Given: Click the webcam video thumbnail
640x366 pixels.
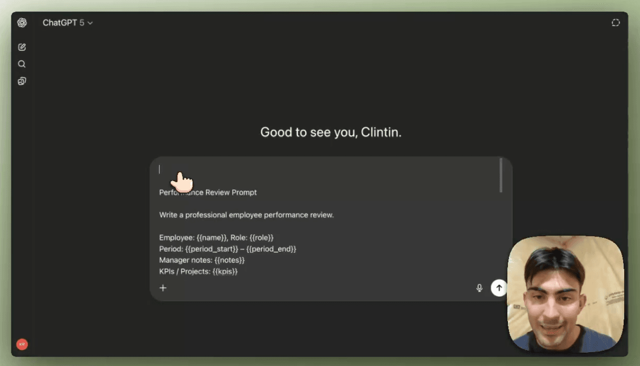Looking at the screenshot, I should (x=565, y=294).
